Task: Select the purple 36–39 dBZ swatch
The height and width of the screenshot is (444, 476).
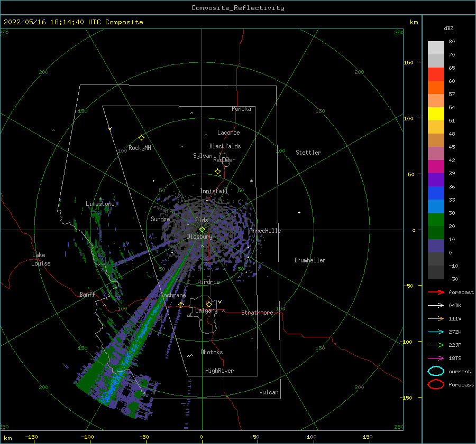Action: tap(436, 180)
